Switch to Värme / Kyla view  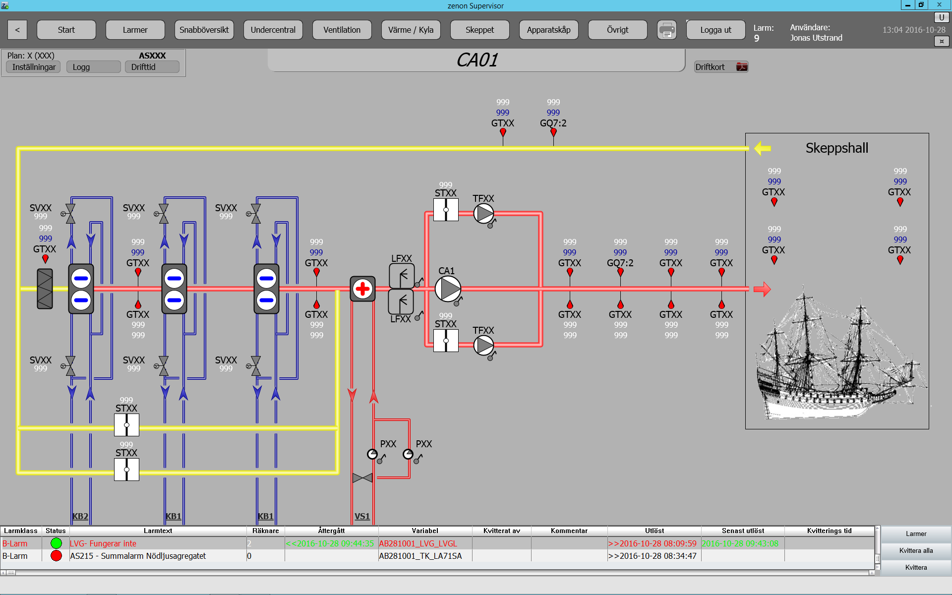pyautogui.click(x=411, y=30)
